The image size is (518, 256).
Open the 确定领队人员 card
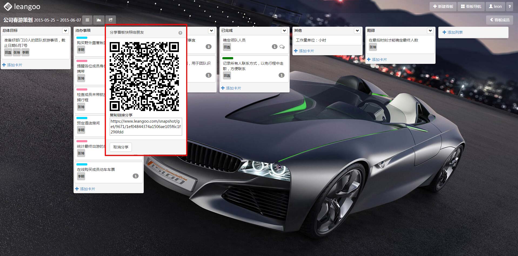pos(254,44)
